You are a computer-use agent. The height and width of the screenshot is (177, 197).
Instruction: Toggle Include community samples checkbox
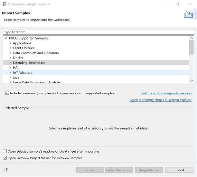(x=7, y=93)
